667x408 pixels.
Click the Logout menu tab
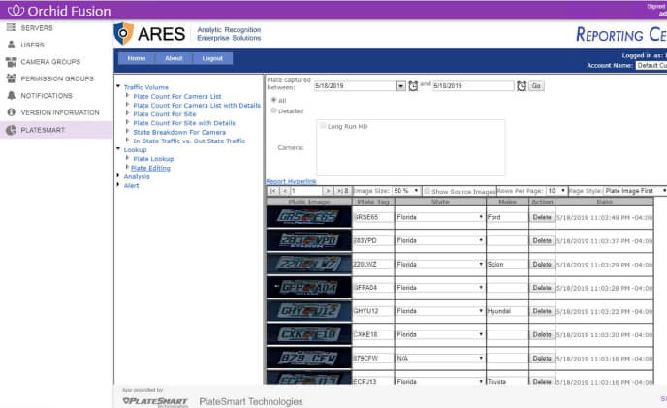click(212, 58)
